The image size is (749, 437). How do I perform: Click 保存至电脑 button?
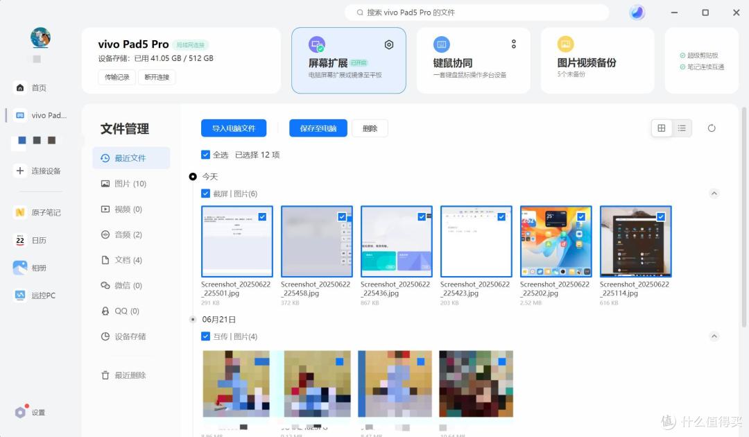point(318,128)
